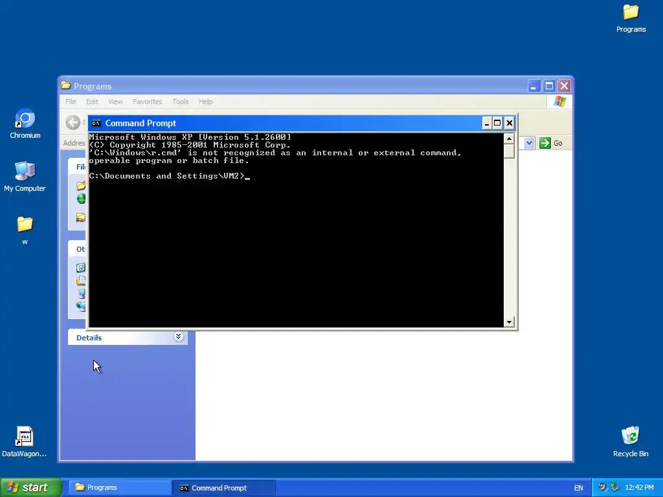Click the scroll down arrow in Command Prompt
Viewport: 663px width, 497px height.
click(x=509, y=322)
